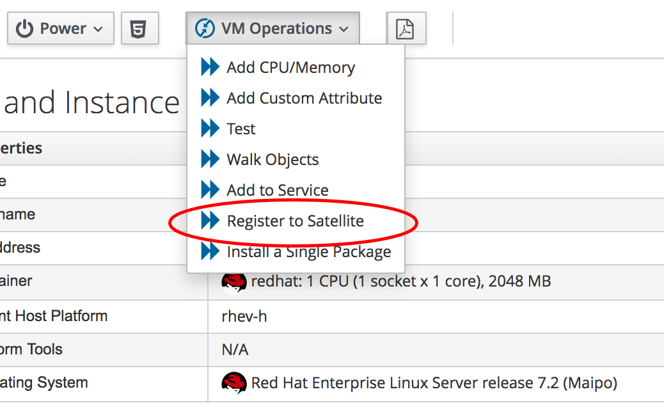The width and height of the screenshot is (664, 403).
Task: Click the arrow icon beside Add CPU/Memory
Action: [x=210, y=67]
